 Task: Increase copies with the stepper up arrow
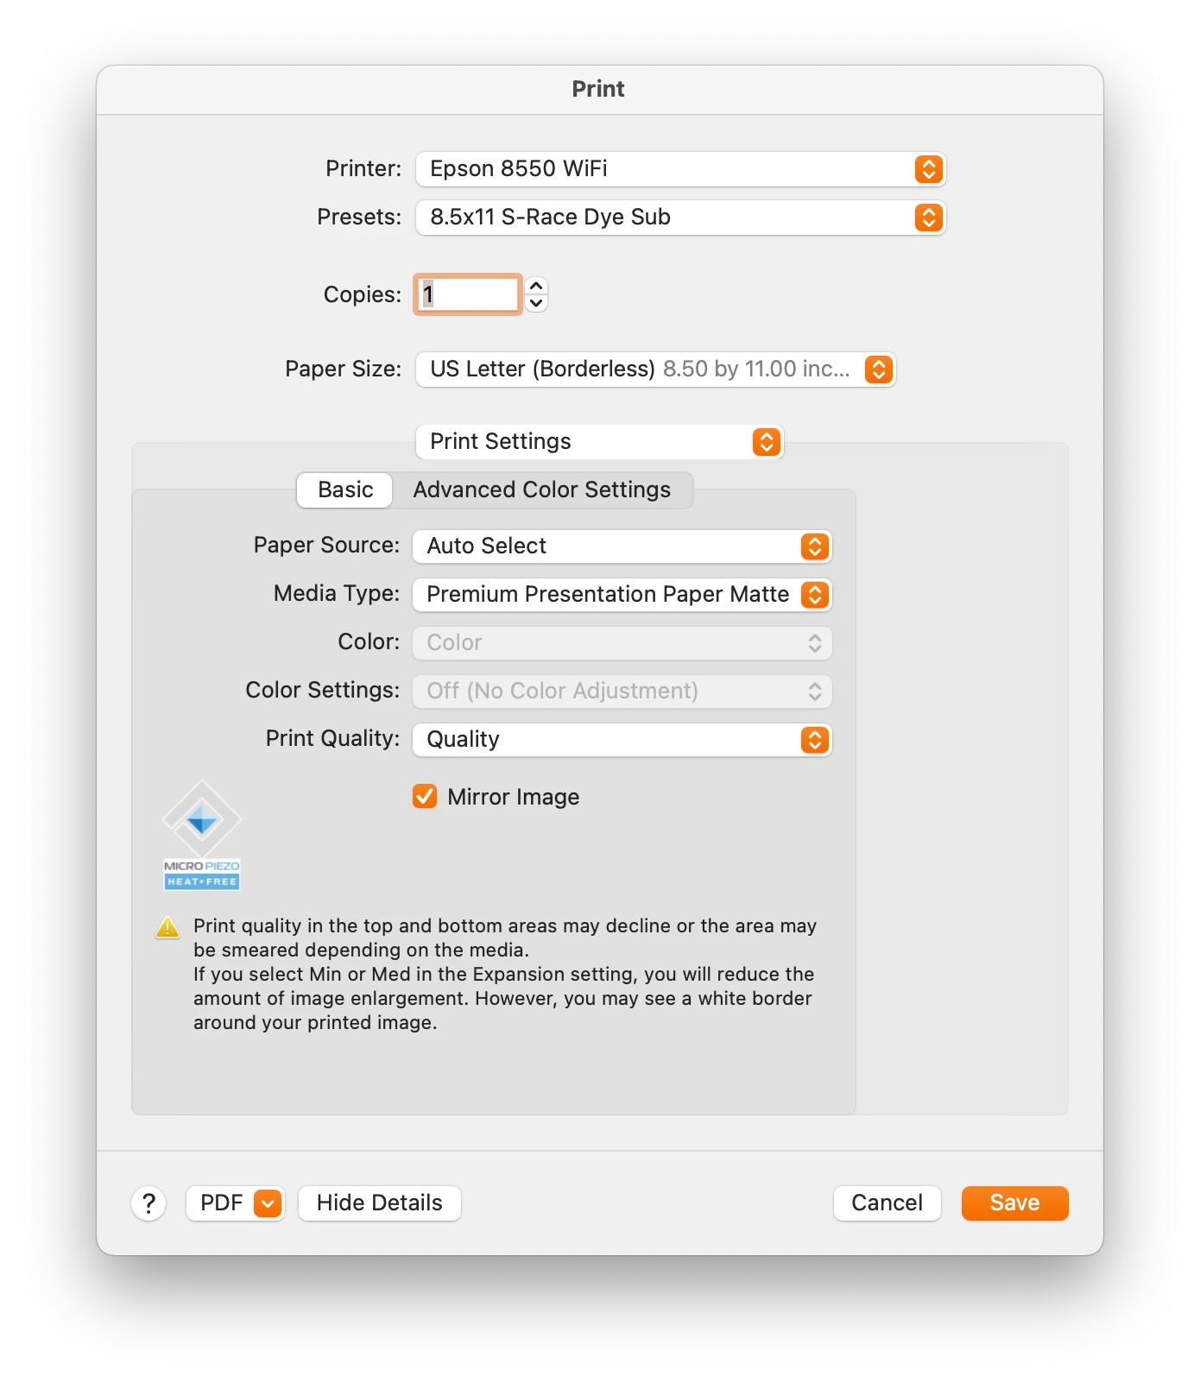[x=536, y=286]
